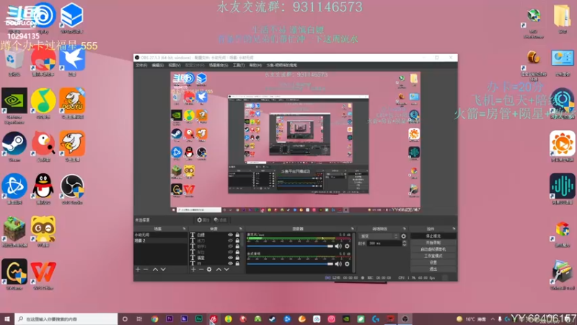Click the 麦克风/Aux volume slider
Viewport: 577px width, 325px height.
290,246
